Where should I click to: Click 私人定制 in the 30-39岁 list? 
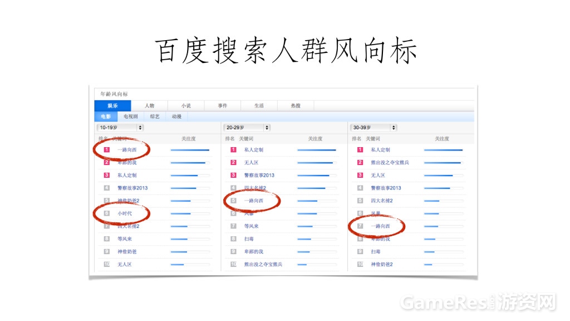coord(380,149)
